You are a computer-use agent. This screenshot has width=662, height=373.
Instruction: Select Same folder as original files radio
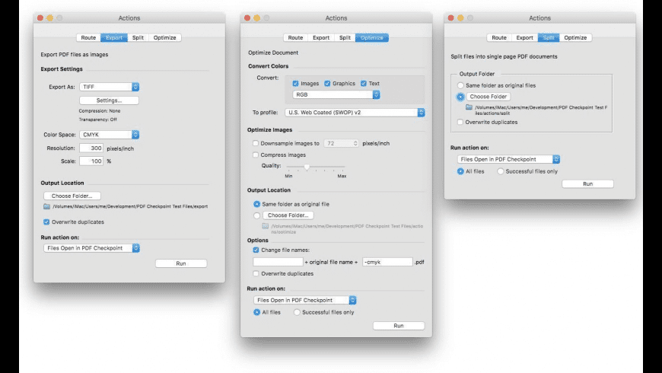[x=460, y=85]
